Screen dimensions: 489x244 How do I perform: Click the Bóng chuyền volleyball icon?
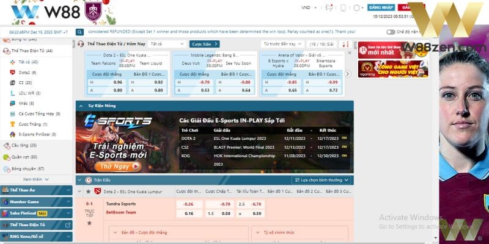click(7, 169)
